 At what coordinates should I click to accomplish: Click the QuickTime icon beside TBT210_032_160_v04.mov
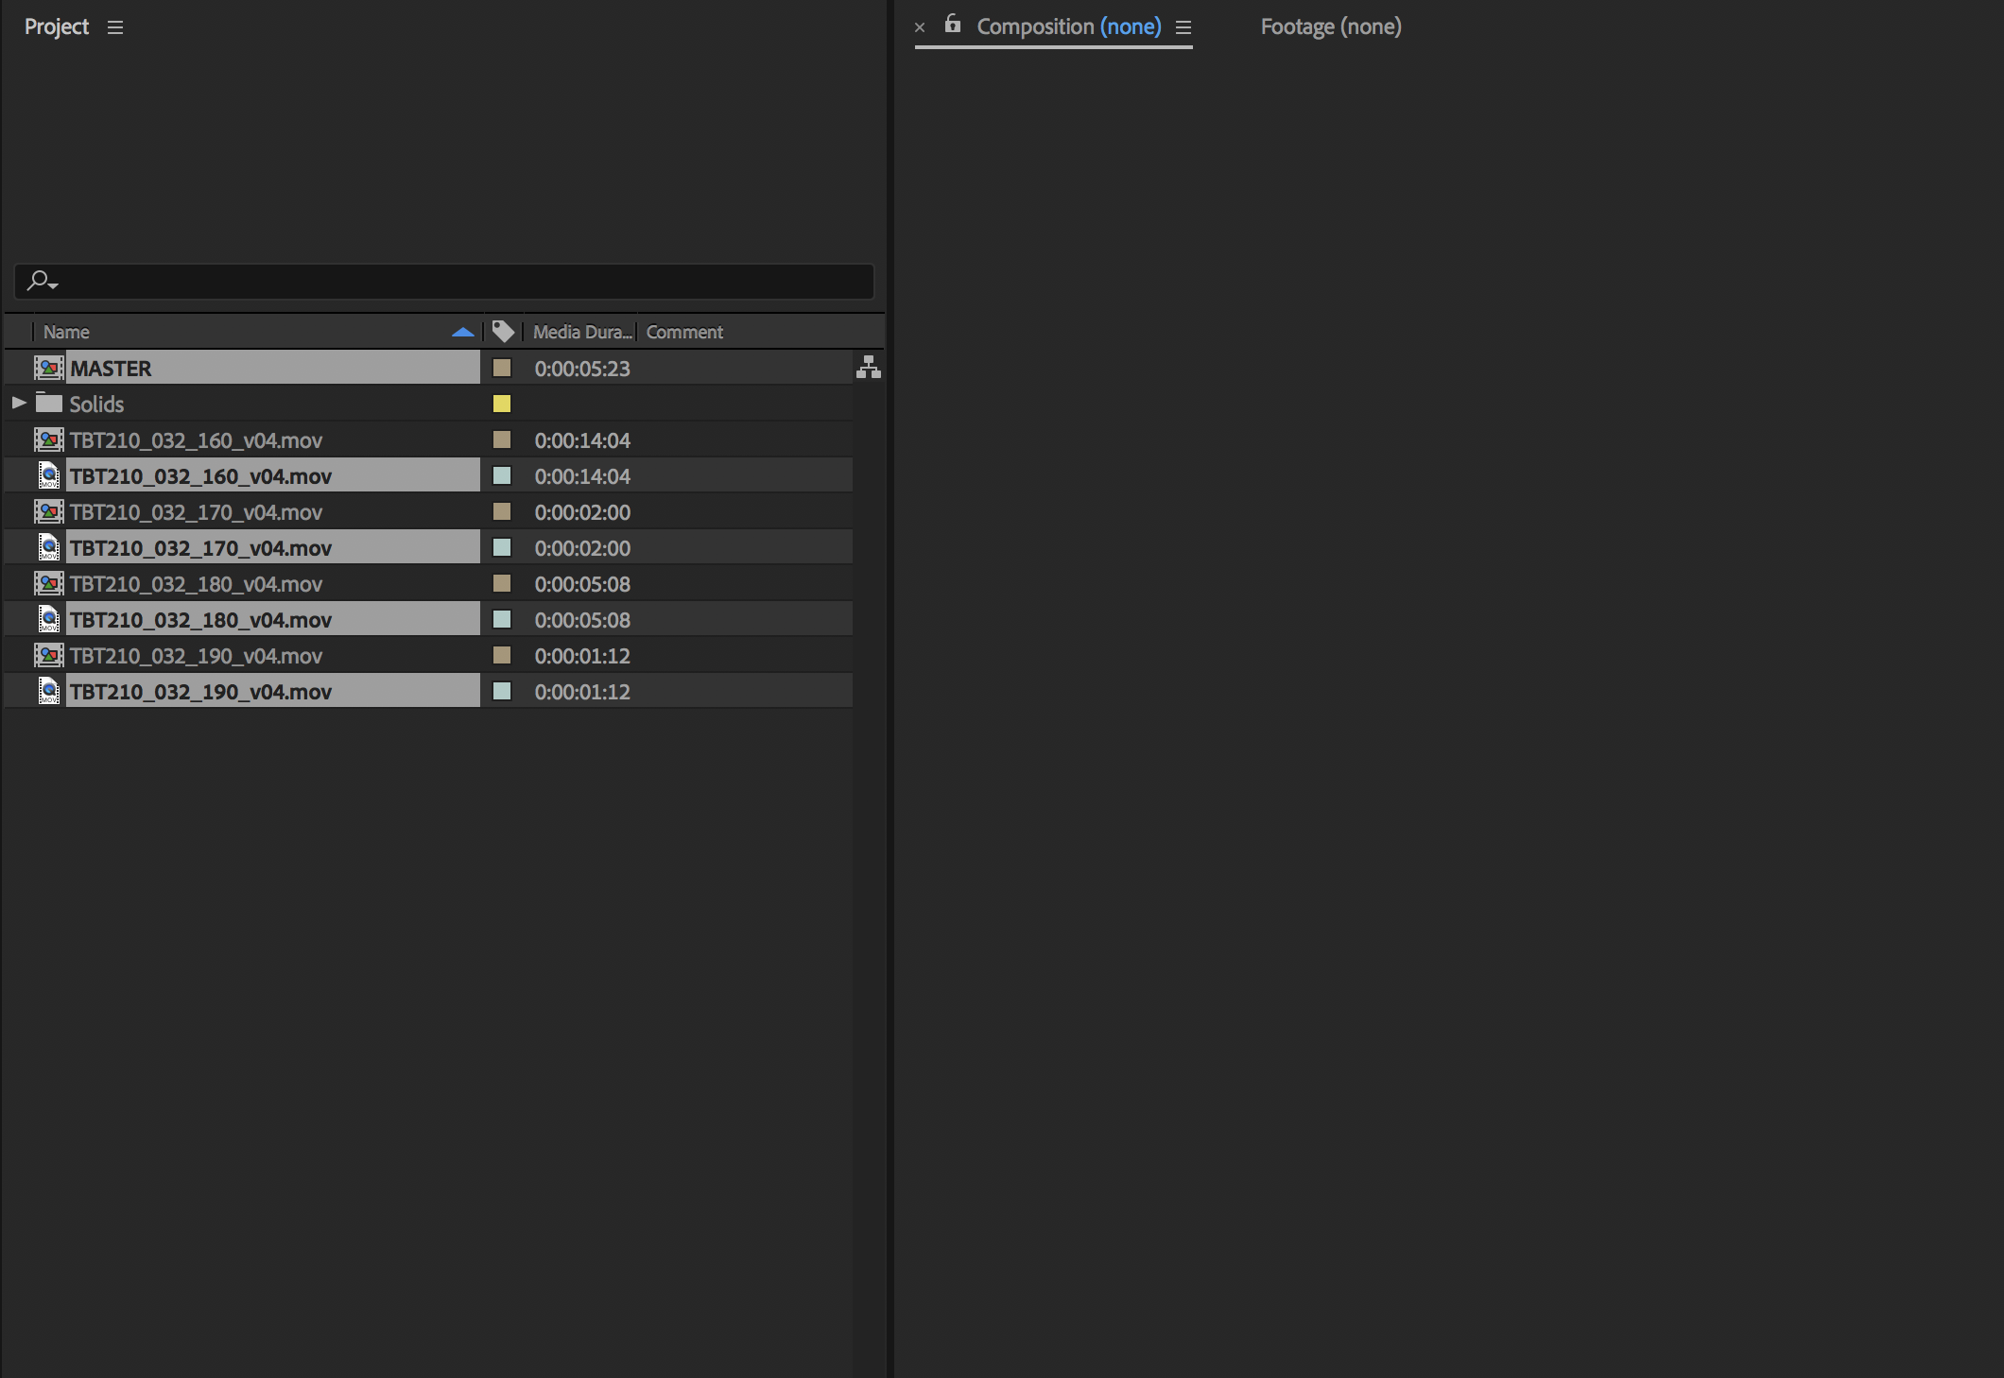tap(48, 475)
